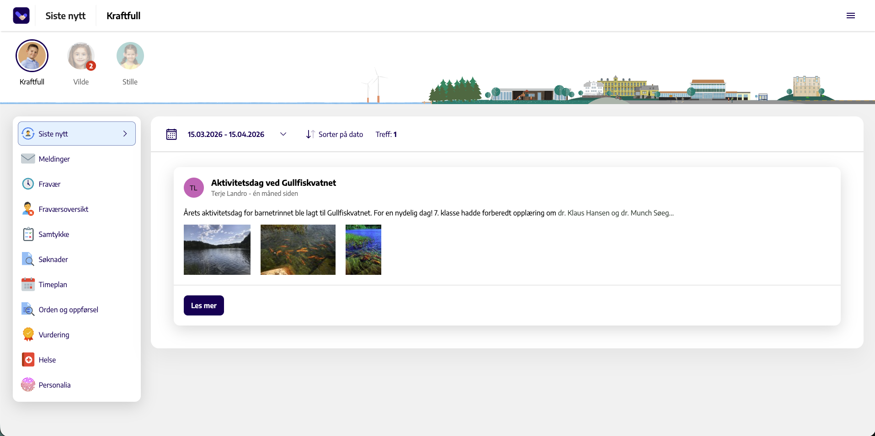Click the Siste nytt sidebar icon
Viewport: 875px width, 436px height.
[28, 134]
